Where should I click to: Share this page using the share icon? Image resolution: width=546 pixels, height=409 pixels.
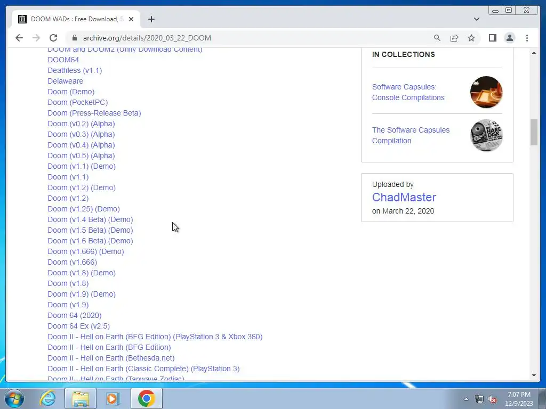pos(454,38)
